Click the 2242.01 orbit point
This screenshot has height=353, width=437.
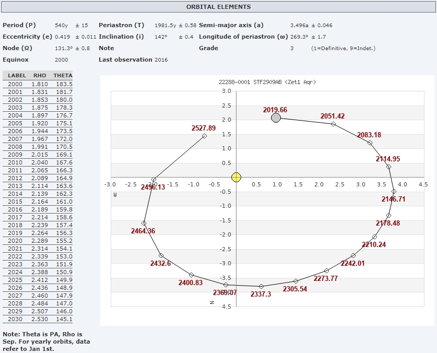click(353, 255)
